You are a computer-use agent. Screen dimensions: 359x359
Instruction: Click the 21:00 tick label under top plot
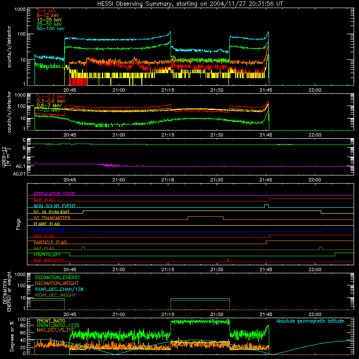118,90
